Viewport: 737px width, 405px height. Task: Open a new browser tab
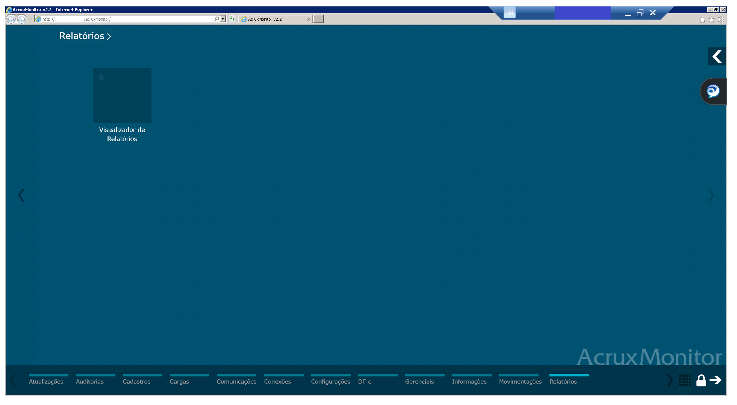318,19
